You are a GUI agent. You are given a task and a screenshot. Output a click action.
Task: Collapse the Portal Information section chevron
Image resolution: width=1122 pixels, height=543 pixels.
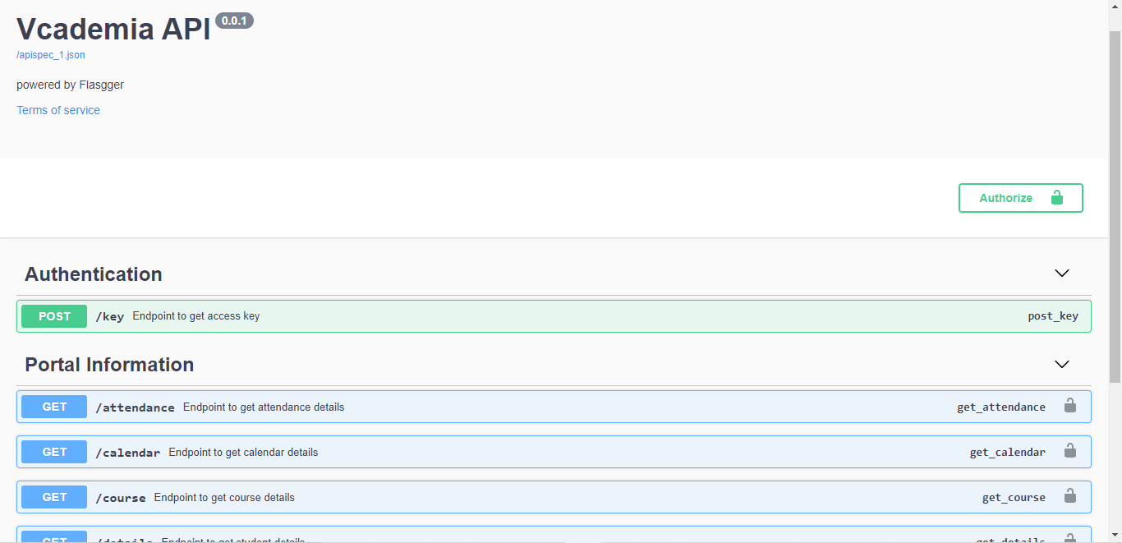tap(1062, 364)
